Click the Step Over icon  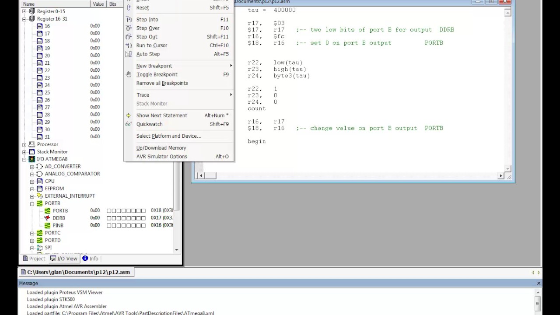[129, 28]
